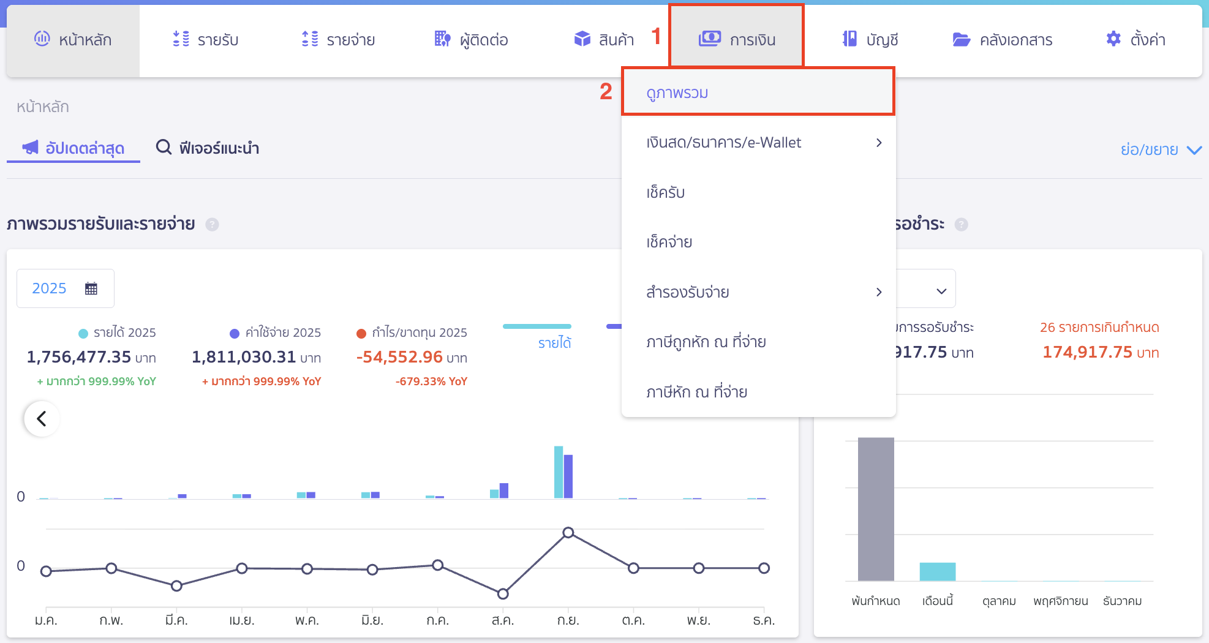Click the expense total 1,811,030.31 บาท
1209x643 pixels.
256,357
